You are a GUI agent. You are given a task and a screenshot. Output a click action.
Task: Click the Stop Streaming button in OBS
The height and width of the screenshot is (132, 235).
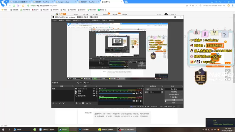pyautogui.click(x=174, y=89)
